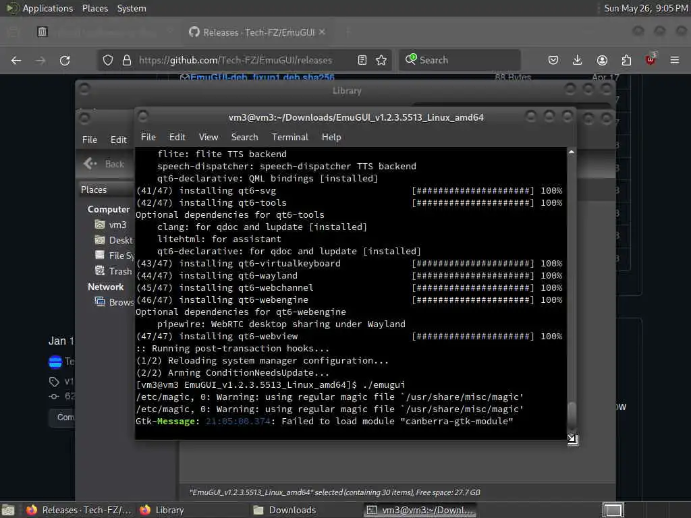Image resolution: width=691 pixels, height=518 pixels.
Task: Switch to Library taskbar window
Action: 192,510
